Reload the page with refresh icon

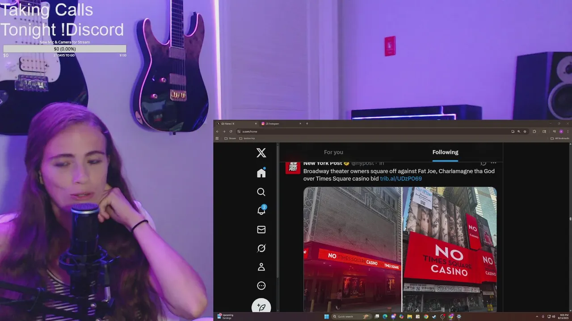(231, 132)
